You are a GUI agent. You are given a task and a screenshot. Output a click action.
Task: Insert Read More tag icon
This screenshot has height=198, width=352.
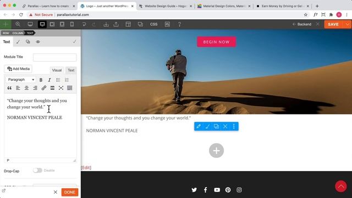(52, 88)
